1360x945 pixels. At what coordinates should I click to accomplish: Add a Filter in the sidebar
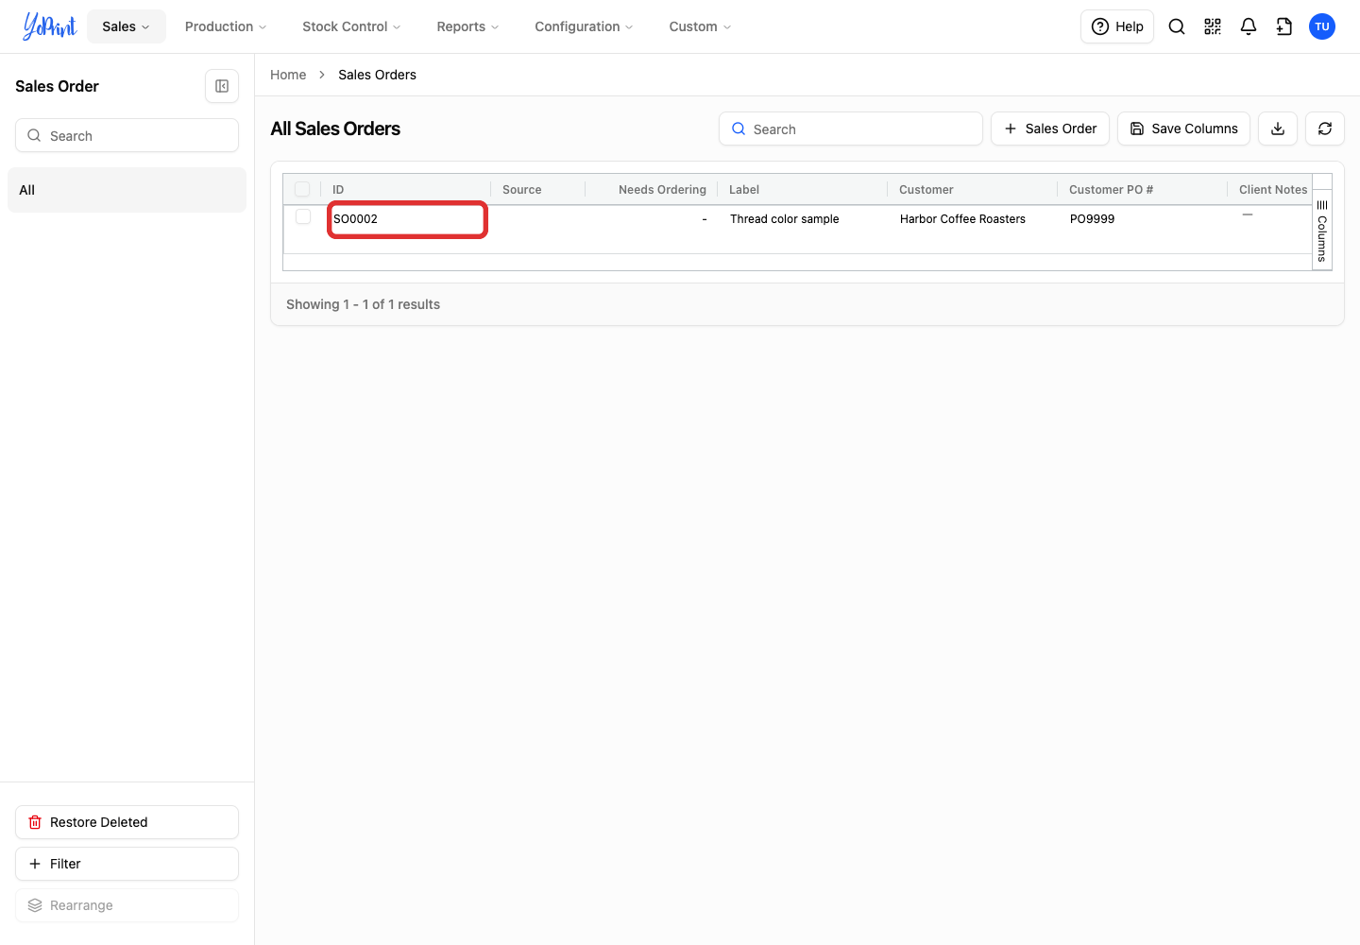127,864
